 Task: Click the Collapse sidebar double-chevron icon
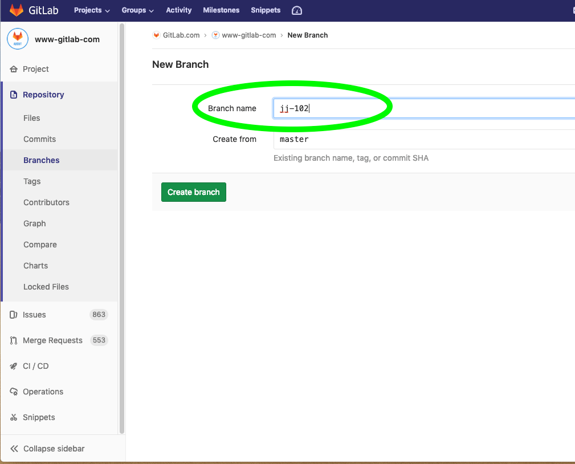pyautogui.click(x=14, y=449)
